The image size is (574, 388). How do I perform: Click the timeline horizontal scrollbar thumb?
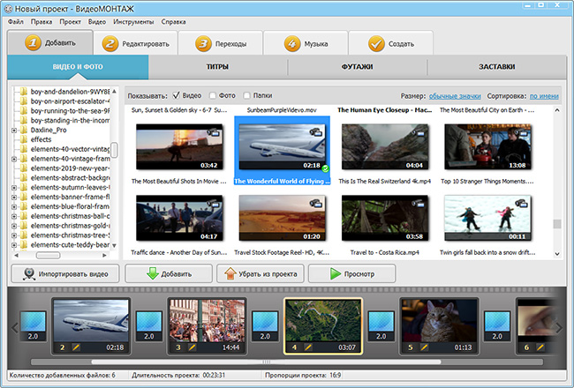[x=265, y=362]
